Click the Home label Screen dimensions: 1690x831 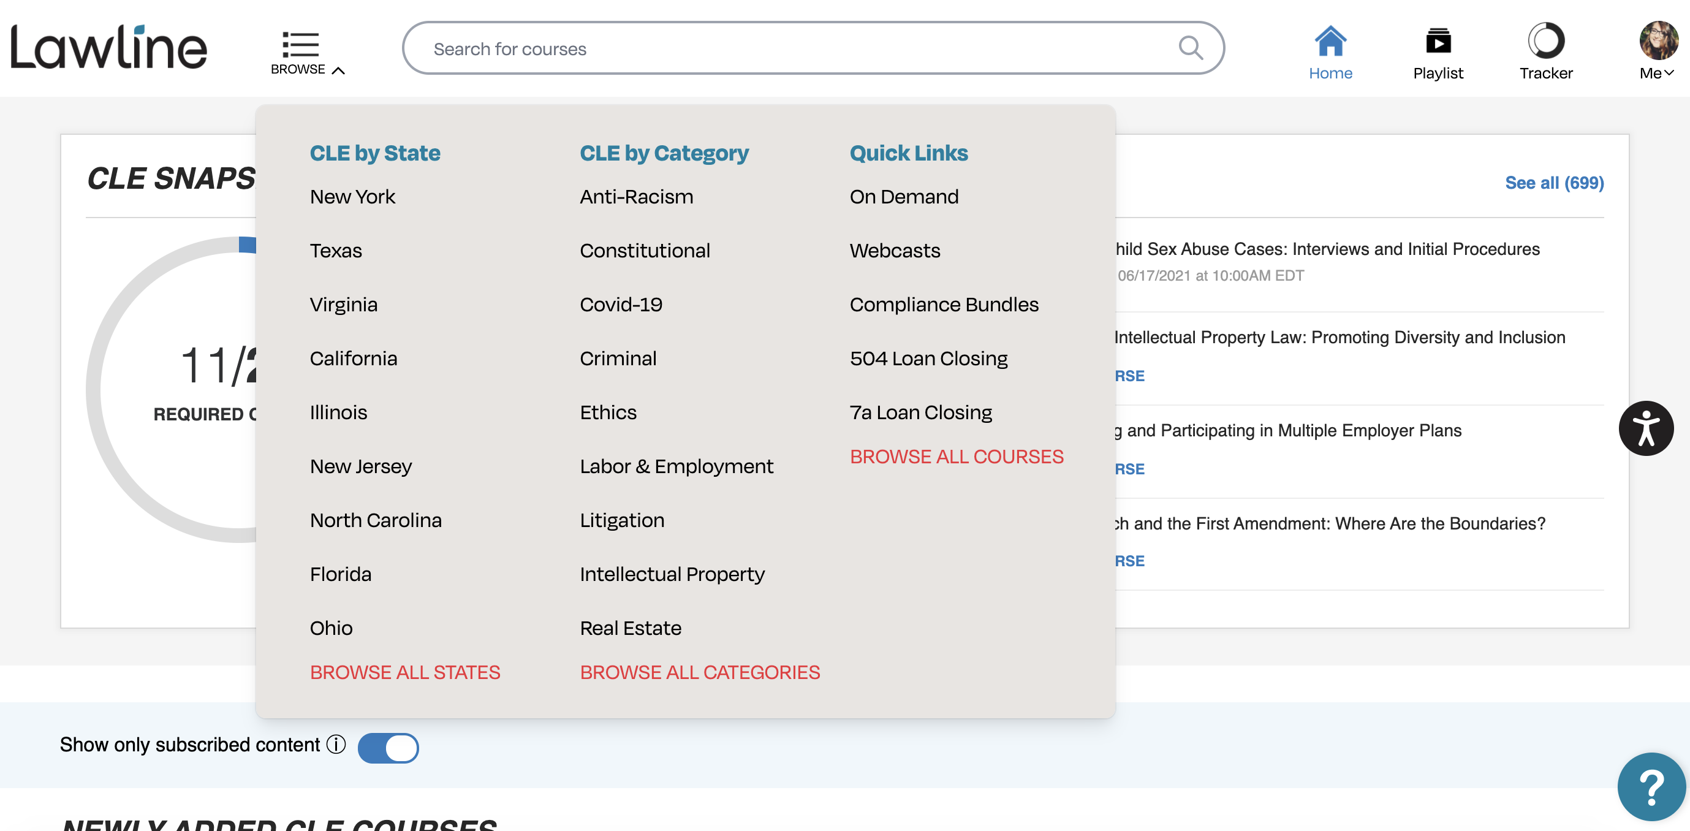1330,73
